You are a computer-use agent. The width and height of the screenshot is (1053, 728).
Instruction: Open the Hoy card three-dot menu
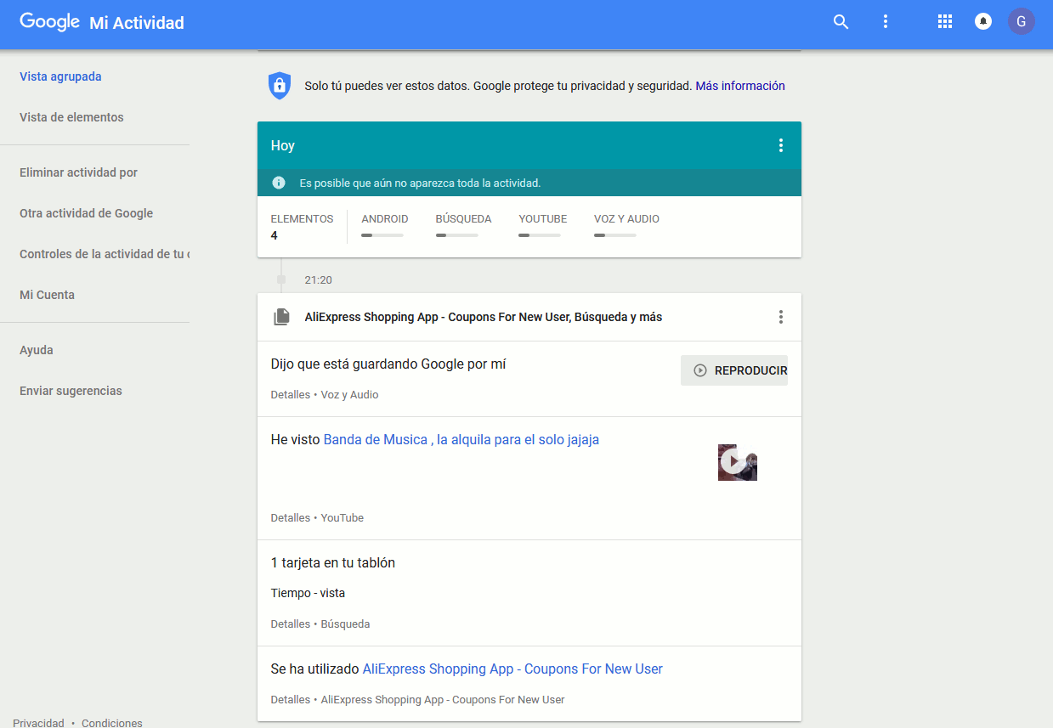[x=780, y=145]
